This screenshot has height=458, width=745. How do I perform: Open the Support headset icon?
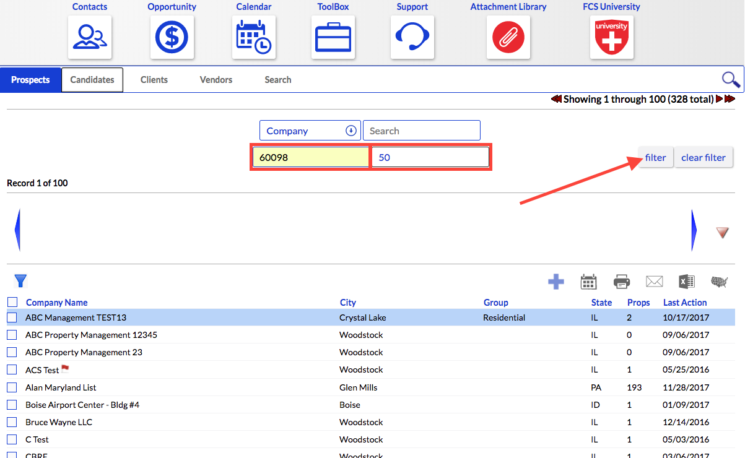pyautogui.click(x=412, y=37)
